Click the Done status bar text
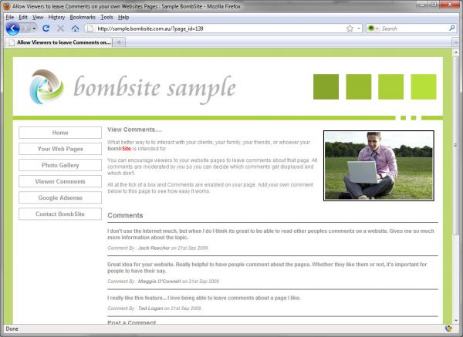This screenshot has height=337, width=463. [12, 329]
